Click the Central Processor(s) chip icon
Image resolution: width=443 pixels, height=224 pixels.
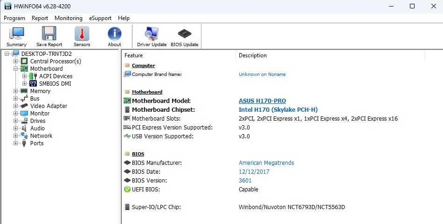[x=24, y=61]
